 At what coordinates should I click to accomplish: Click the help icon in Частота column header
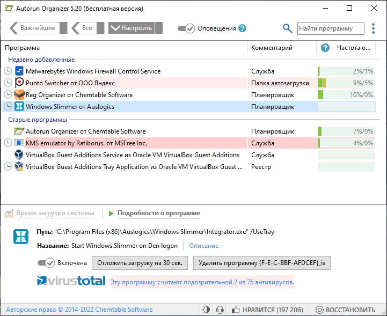point(325,48)
